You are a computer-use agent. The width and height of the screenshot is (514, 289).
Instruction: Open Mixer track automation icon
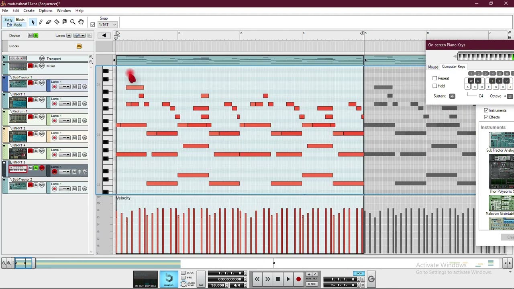click(x=42, y=66)
